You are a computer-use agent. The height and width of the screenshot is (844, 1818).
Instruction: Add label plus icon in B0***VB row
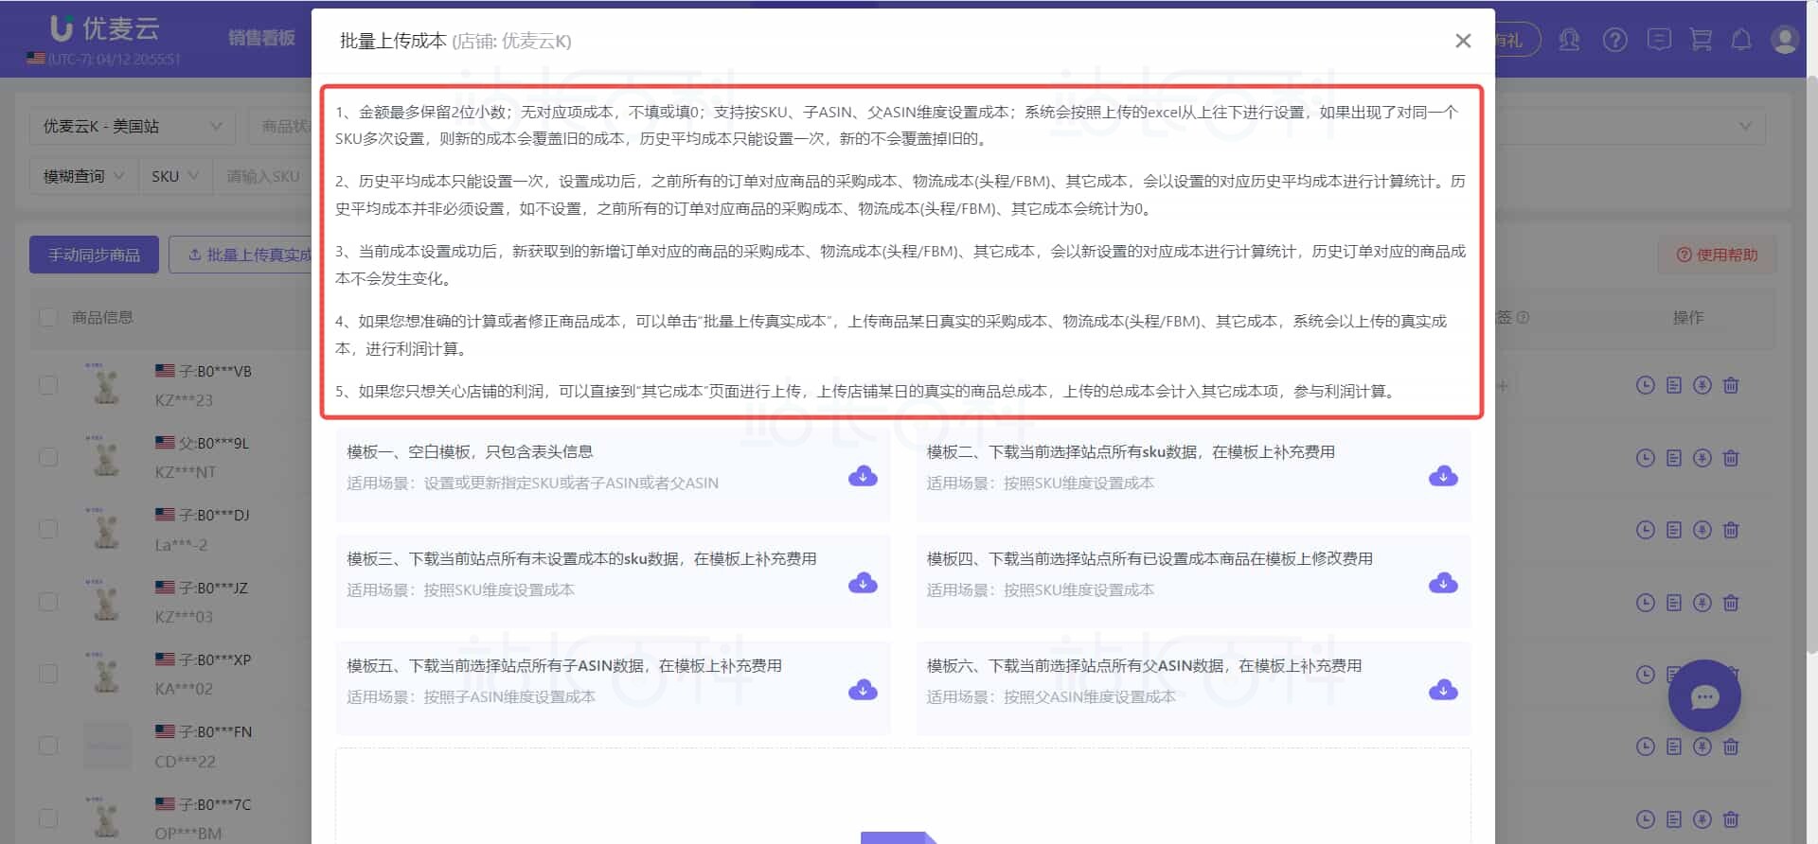1503,385
